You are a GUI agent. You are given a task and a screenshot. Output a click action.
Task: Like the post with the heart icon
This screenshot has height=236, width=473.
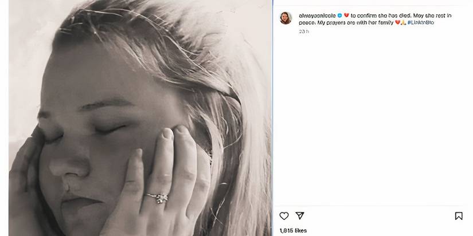[284, 216]
